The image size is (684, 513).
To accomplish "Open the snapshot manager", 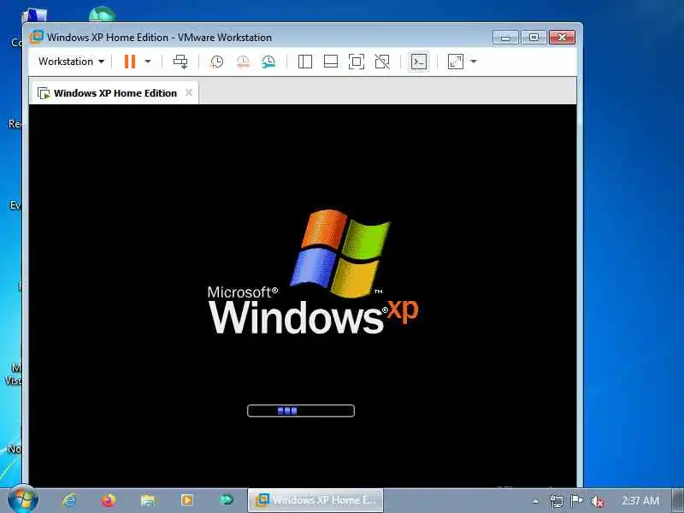I will (268, 62).
